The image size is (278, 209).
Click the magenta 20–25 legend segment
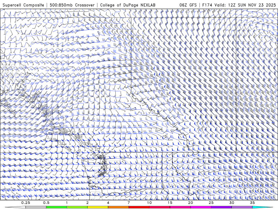(201, 207)
